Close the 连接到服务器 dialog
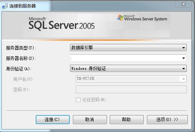 click(x=183, y=5)
